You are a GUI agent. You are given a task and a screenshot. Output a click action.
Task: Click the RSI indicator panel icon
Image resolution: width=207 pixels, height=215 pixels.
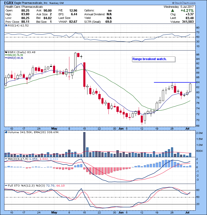coord(6,25)
